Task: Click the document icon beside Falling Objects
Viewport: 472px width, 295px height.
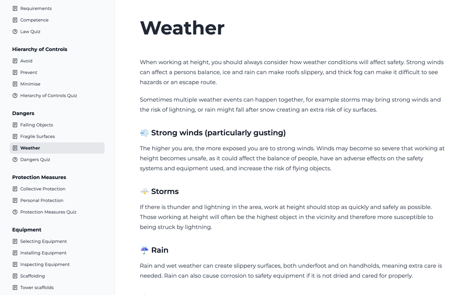Action: pyautogui.click(x=15, y=125)
